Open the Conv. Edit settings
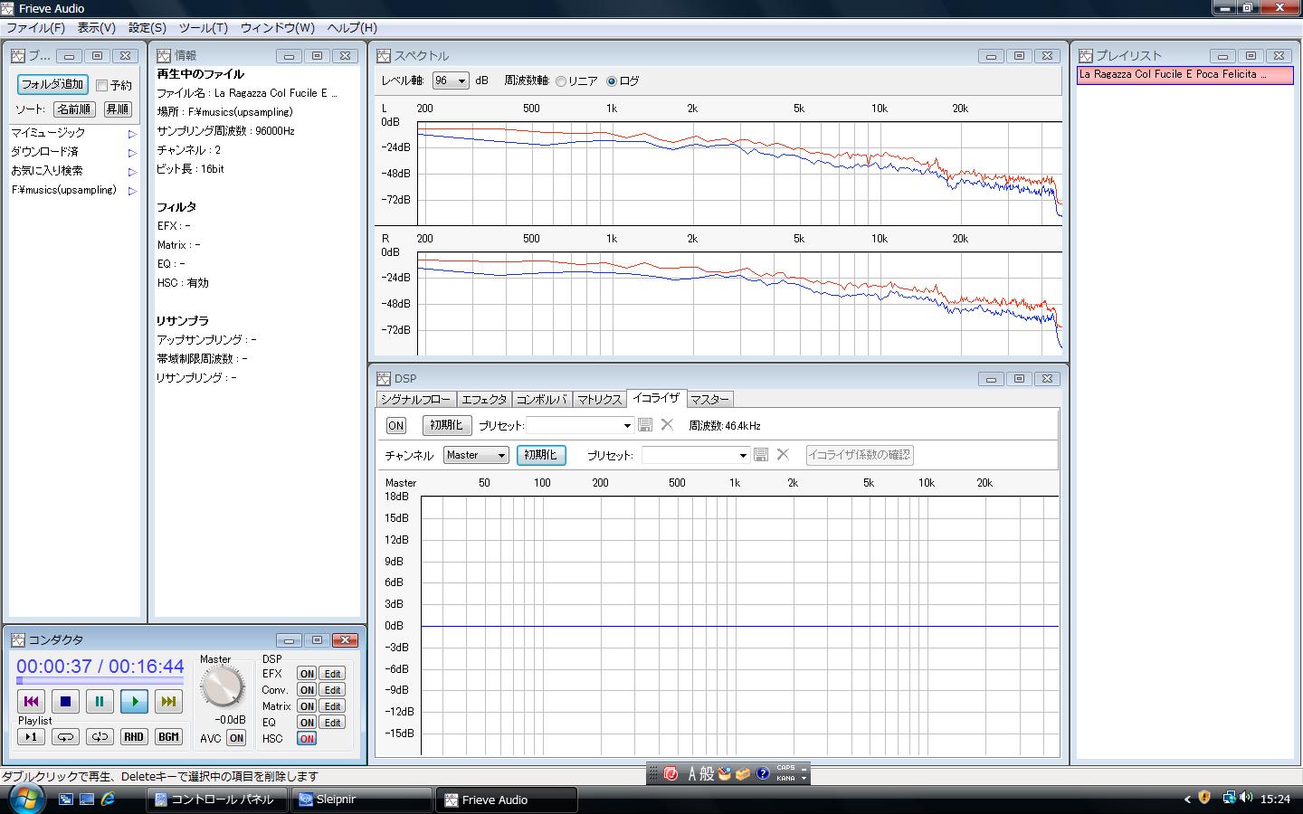1303x814 pixels. 333,690
